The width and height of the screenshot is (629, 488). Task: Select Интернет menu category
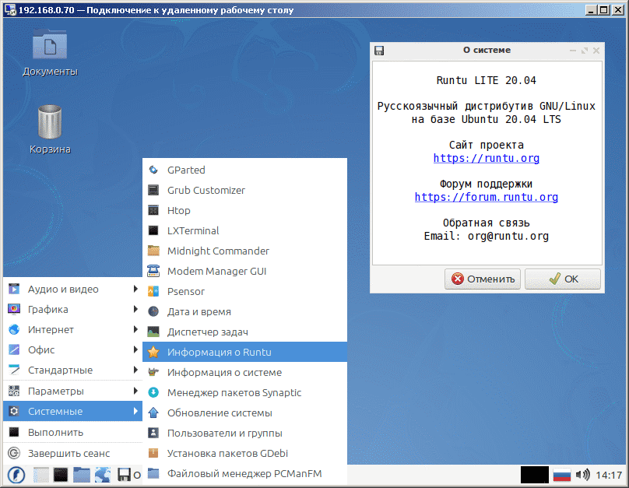tap(72, 329)
